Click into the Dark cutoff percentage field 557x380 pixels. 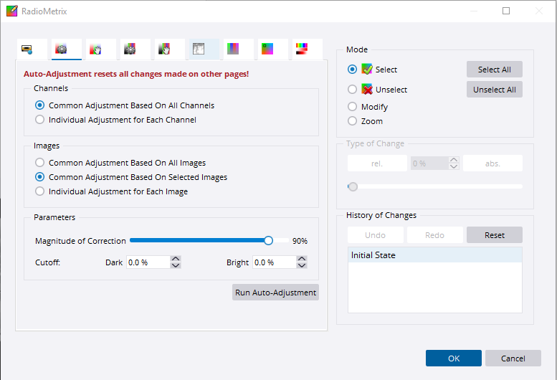point(148,262)
